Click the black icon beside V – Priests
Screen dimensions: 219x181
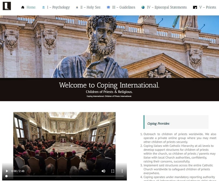tap(195, 7)
